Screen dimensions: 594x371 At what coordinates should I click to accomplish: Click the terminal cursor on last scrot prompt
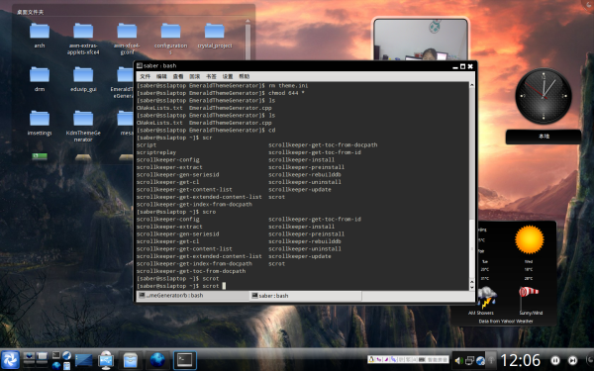tap(224, 286)
